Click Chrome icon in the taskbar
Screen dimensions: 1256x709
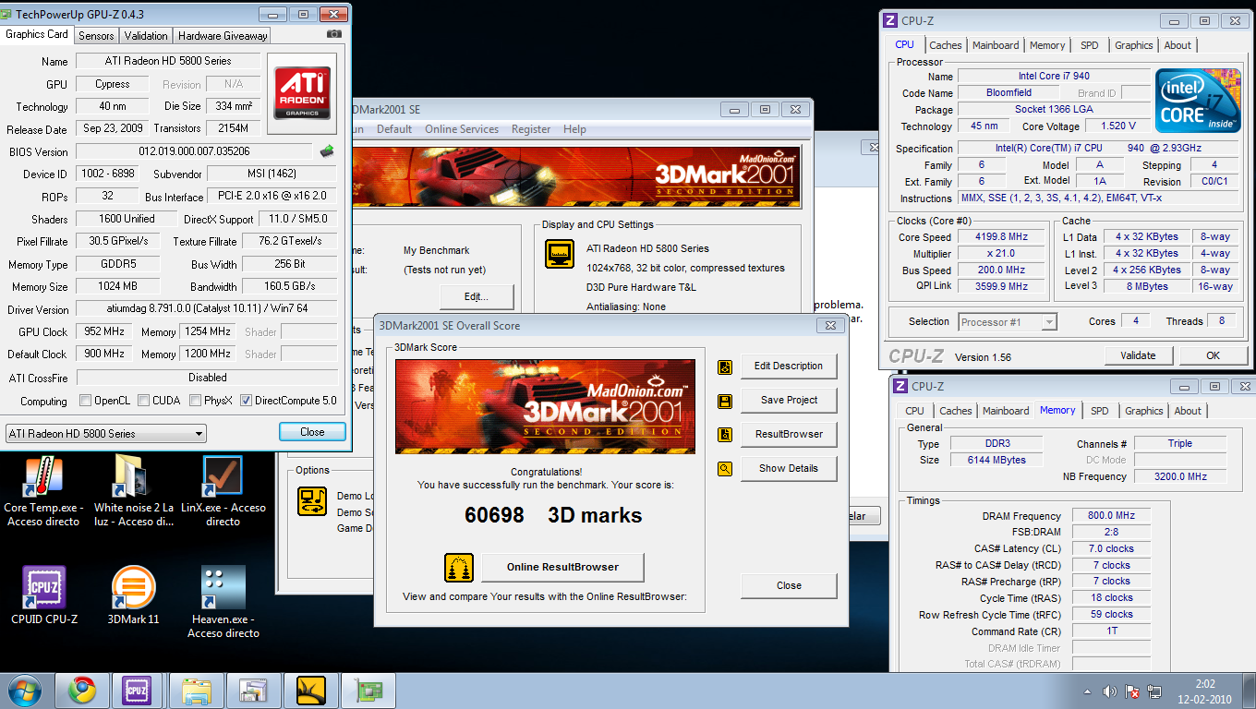[x=82, y=691]
